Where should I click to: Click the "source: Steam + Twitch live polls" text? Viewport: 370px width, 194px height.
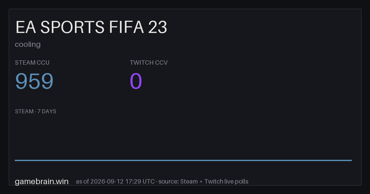click(x=204, y=181)
